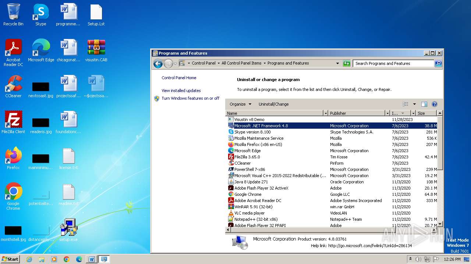Select Adobe Acrobat Reader DC row
Viewport: 471px width, 264px height.
(331, 201)
